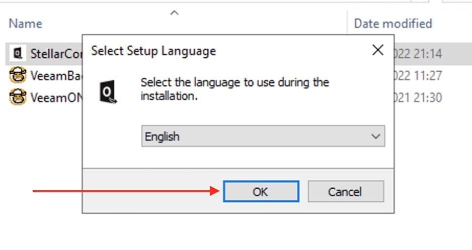This screenshot has width=472, height=250.
Task: Close the Select Setup Language dialog
Action: (377, 50)
